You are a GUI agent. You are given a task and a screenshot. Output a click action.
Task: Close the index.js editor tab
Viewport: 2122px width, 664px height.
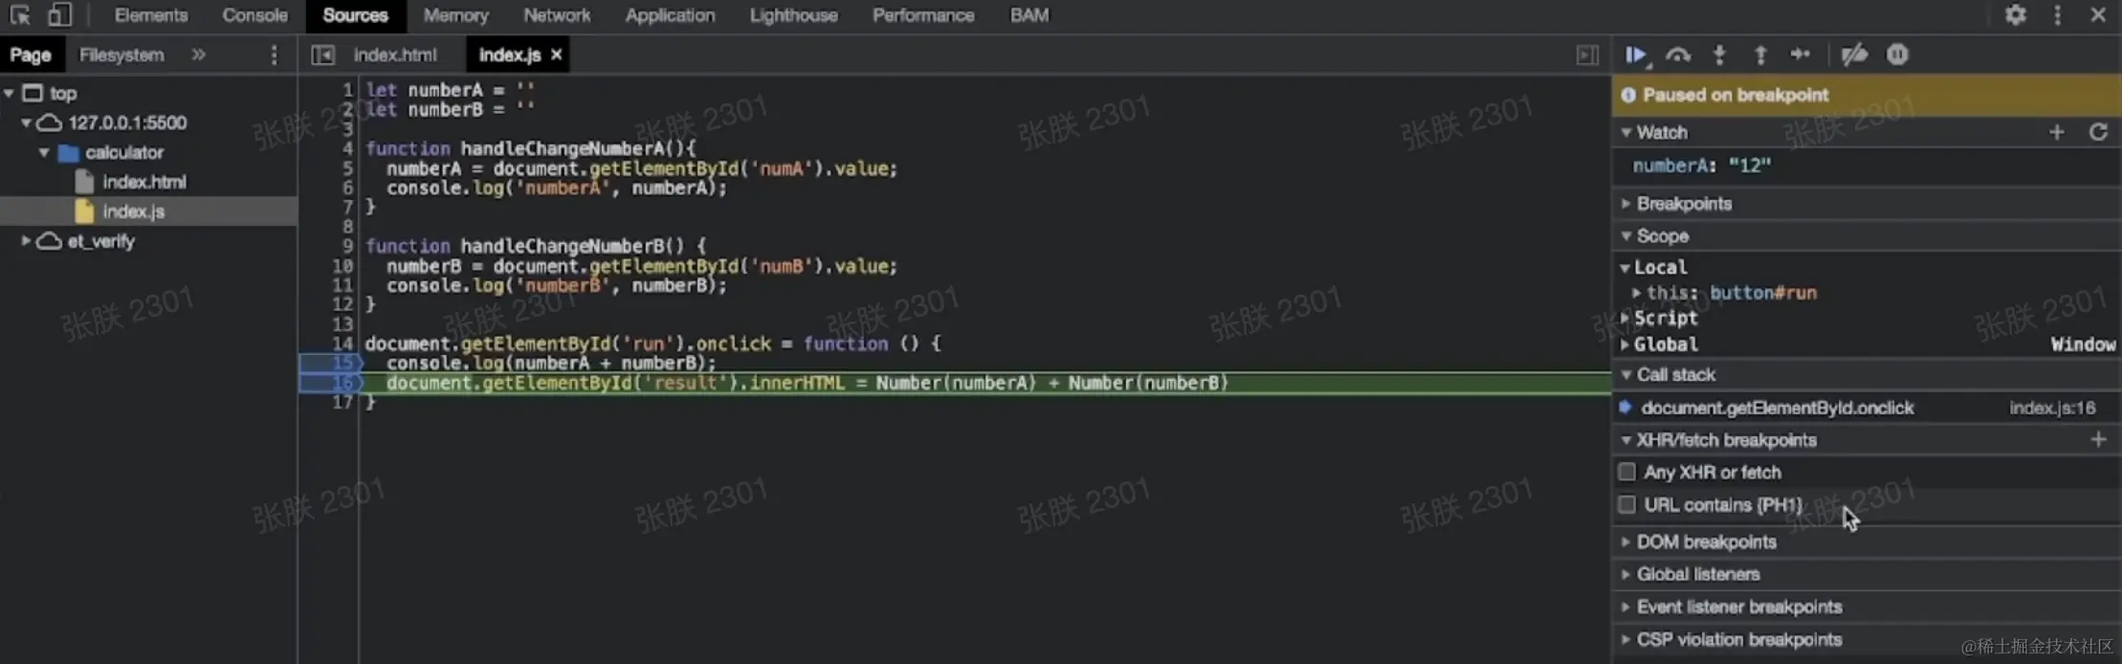556,55
